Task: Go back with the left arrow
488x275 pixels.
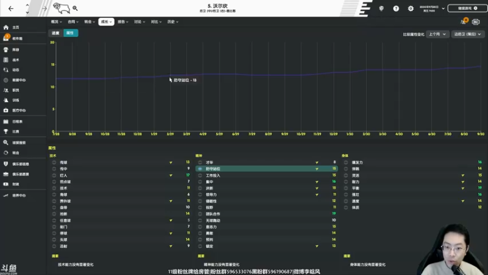Action: pyautogui.click(x=11, y=9)
